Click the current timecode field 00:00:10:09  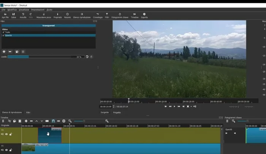click(106, 107)
